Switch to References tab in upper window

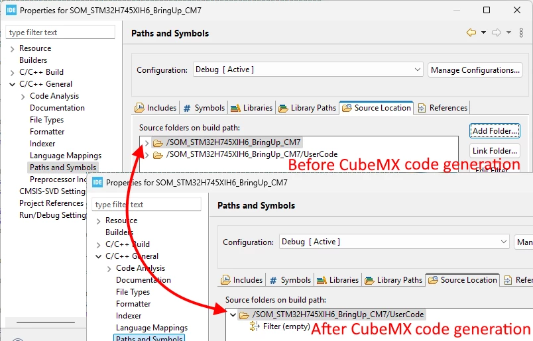pyautogui.click(x=443, y=108)
